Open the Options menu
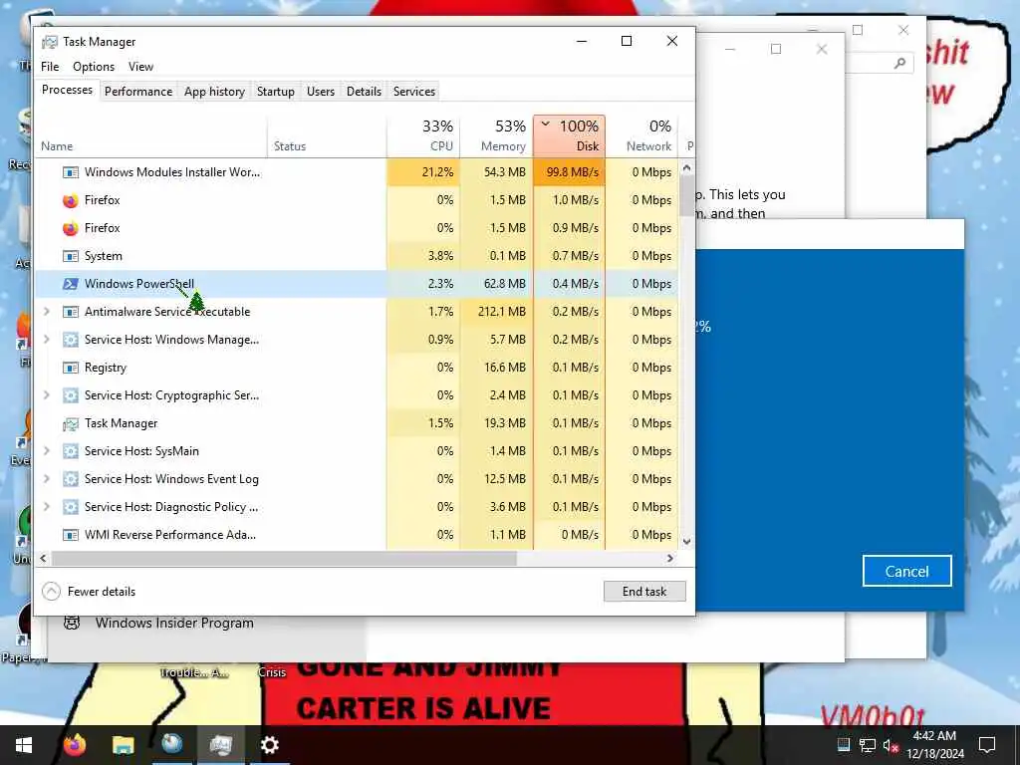This screenshot has width=1020, height=765. click(x=94, y=67)
